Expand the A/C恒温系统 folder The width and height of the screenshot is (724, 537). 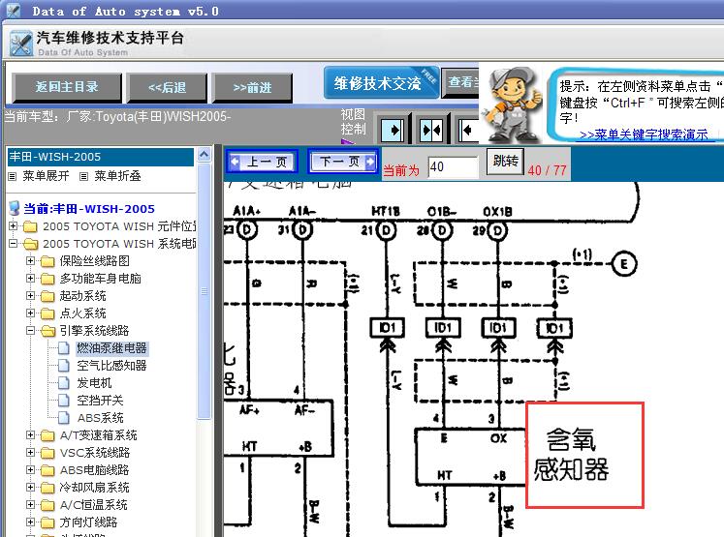click(x=30, y=505)
